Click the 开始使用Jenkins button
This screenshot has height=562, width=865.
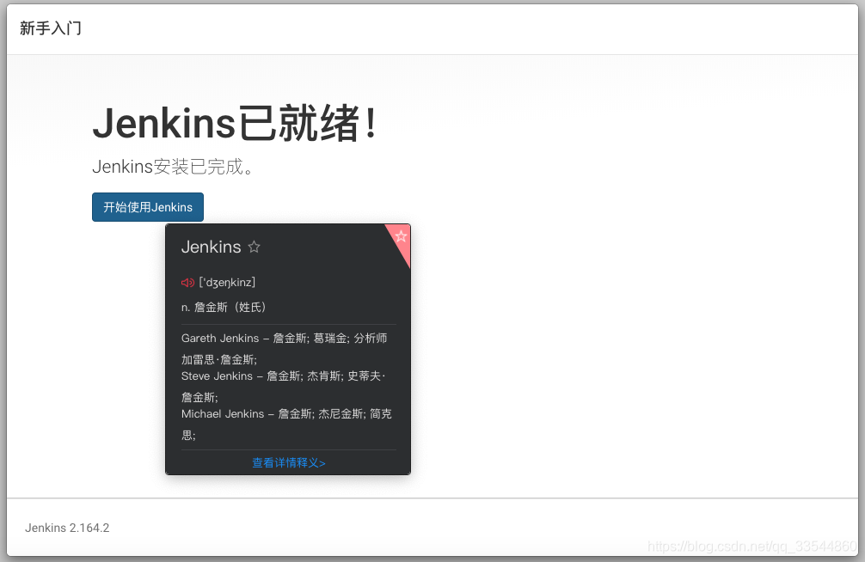(148, 207)
